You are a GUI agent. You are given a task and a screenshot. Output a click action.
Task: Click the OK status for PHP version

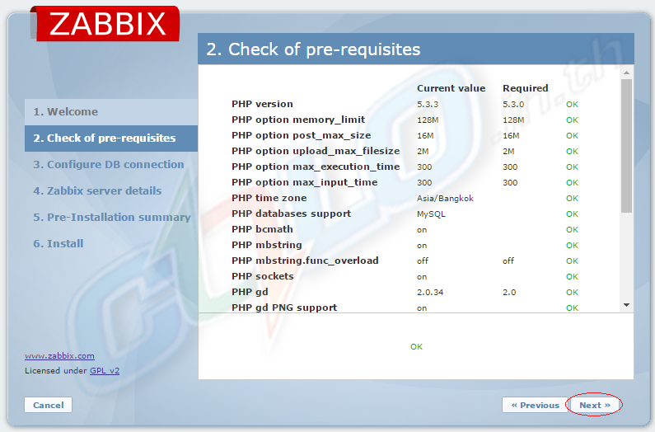pyautogui.click(x=572, y=105)
